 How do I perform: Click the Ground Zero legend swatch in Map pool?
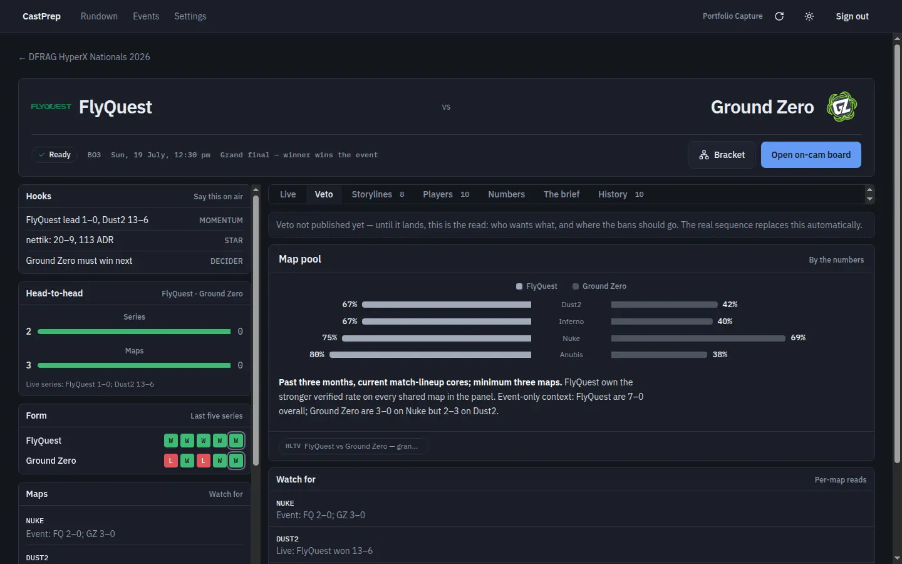[x=576, y=286]
